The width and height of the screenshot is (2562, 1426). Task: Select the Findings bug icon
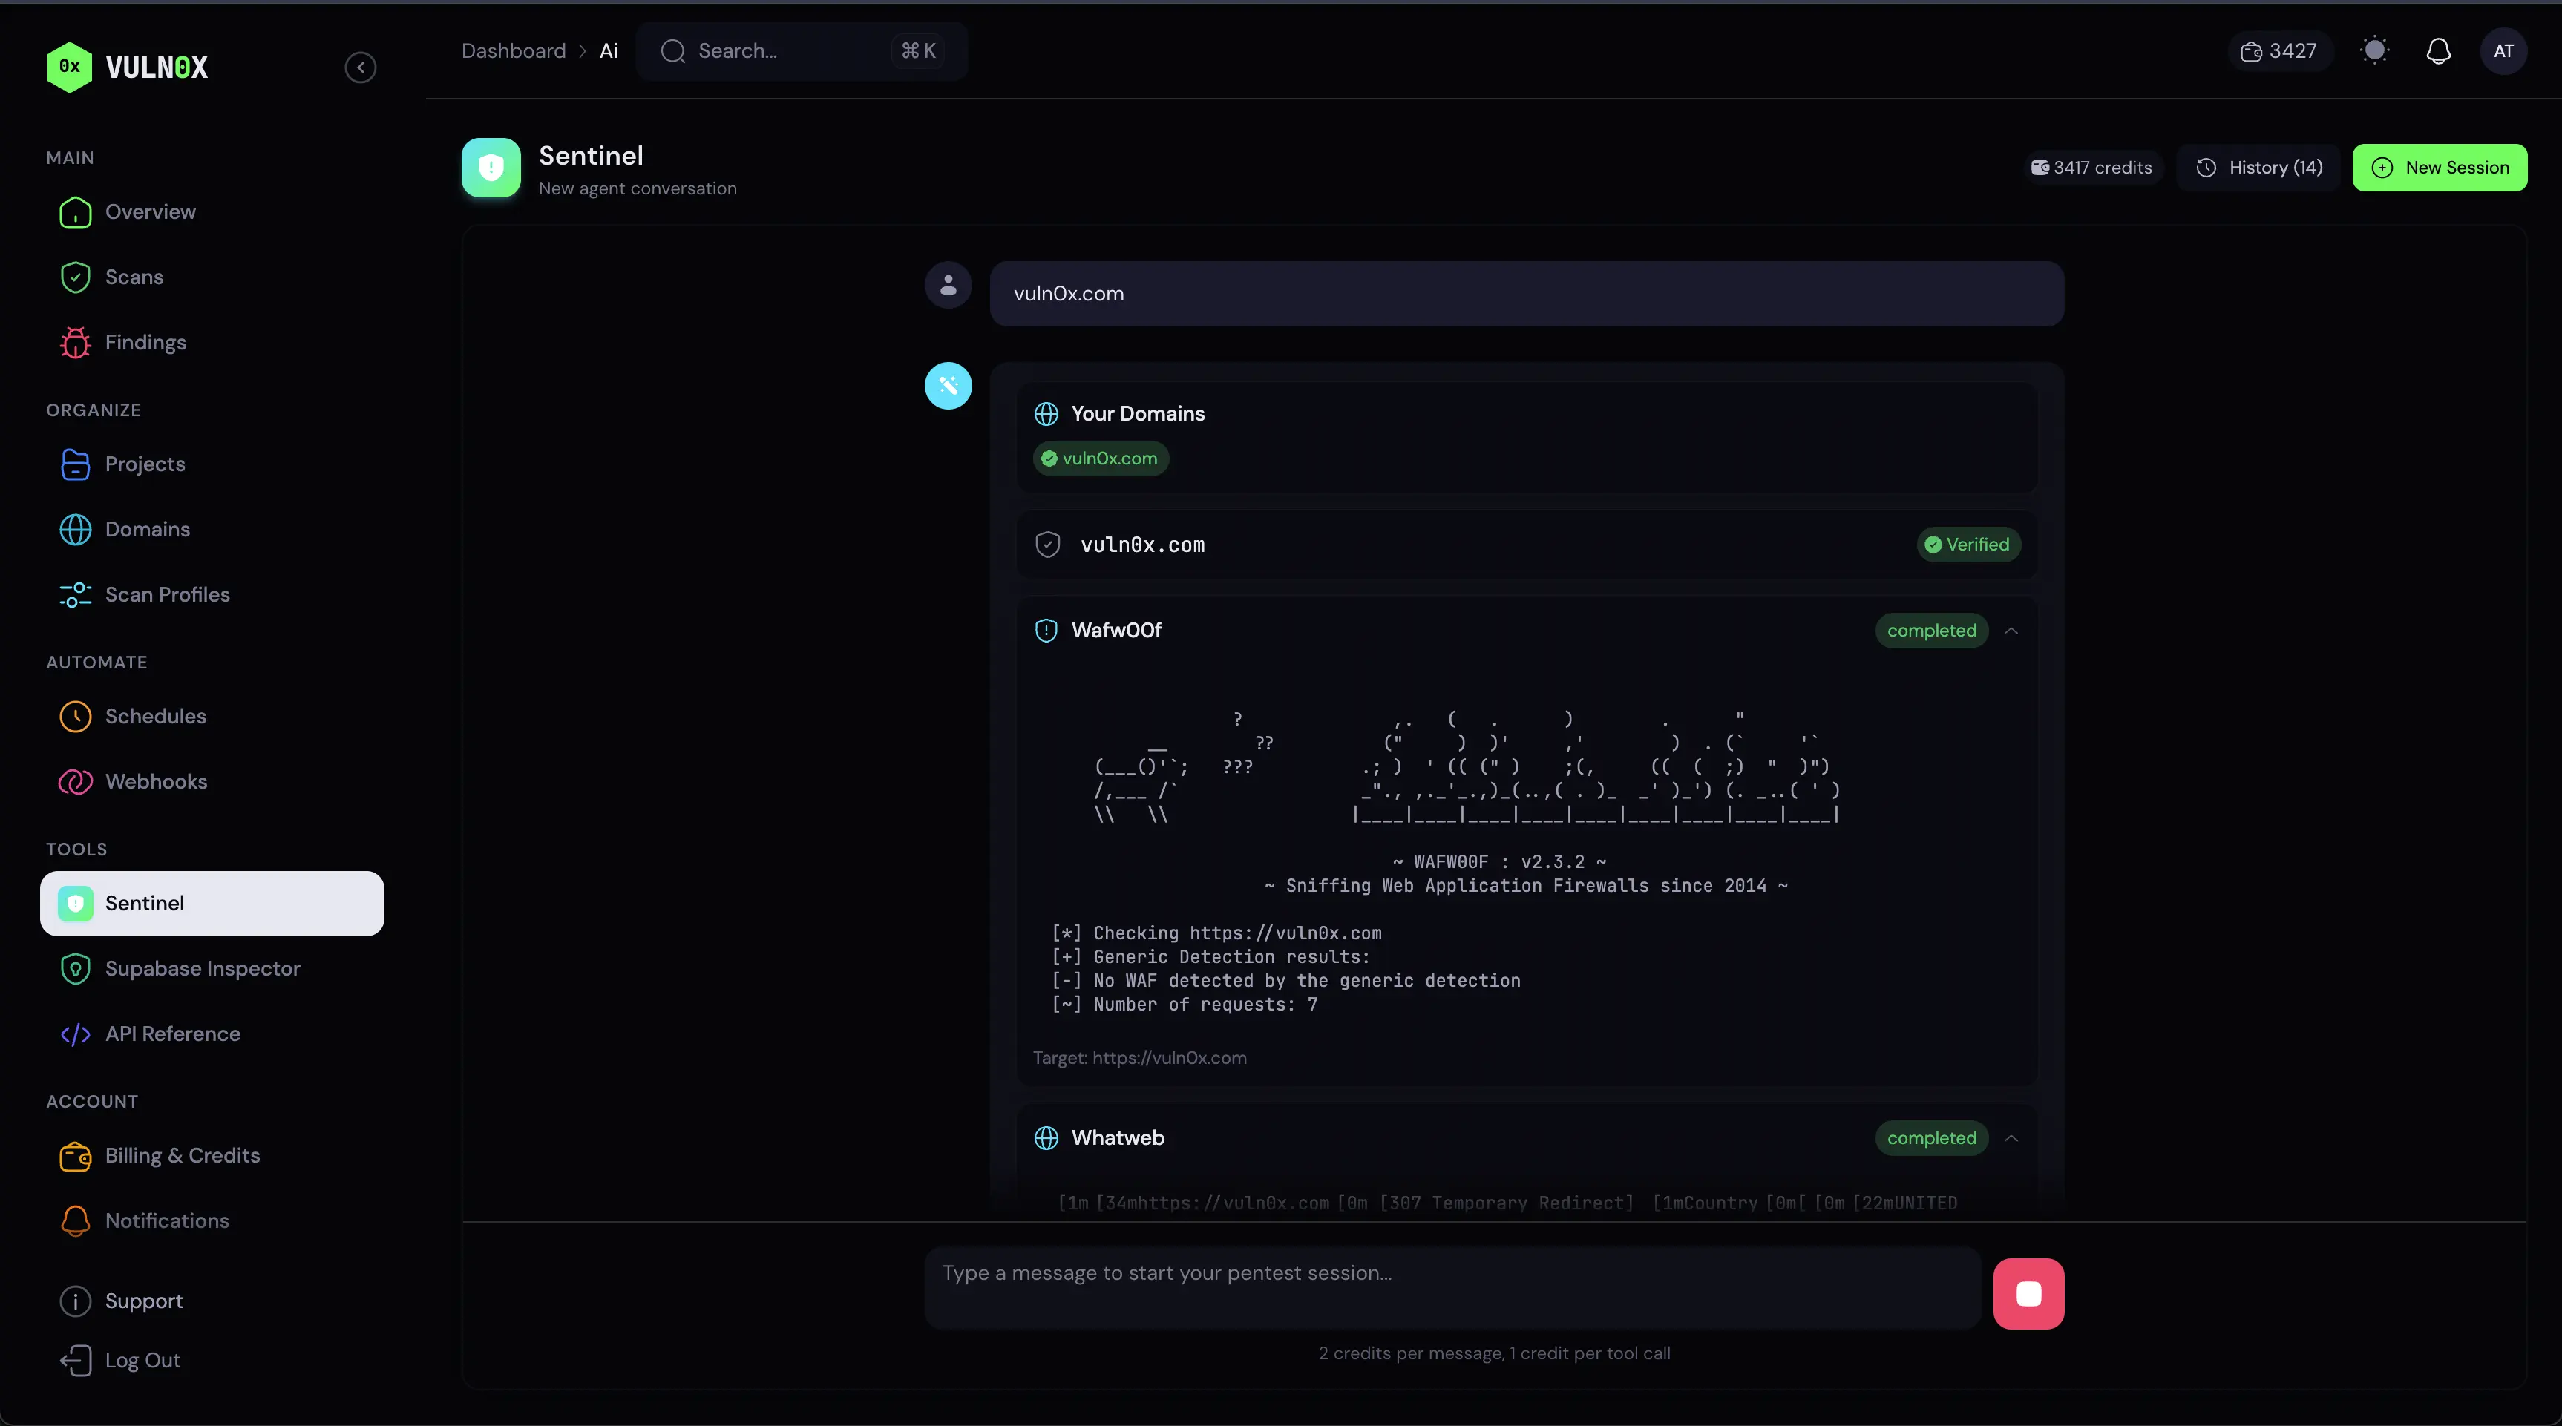pyautogui.click(x=75, y=342)
